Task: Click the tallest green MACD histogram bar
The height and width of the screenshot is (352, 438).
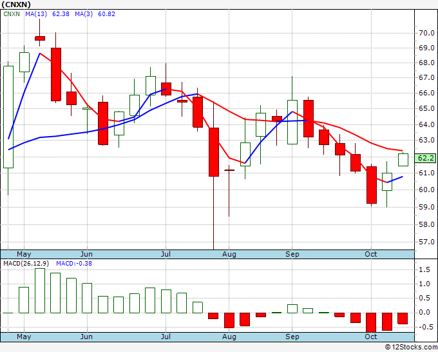Action: tap(40, 291)
